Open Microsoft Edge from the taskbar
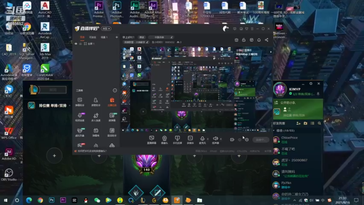The height and width of the screenshot is (205, 364). (29, 200)
